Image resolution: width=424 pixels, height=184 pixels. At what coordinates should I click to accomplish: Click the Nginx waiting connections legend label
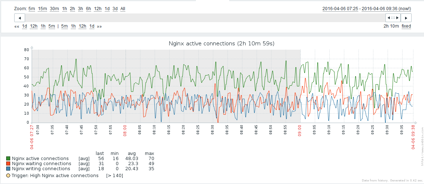41,164
